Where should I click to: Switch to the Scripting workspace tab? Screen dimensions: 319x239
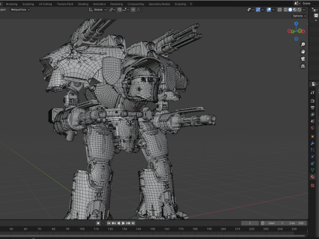click(180, 4)
